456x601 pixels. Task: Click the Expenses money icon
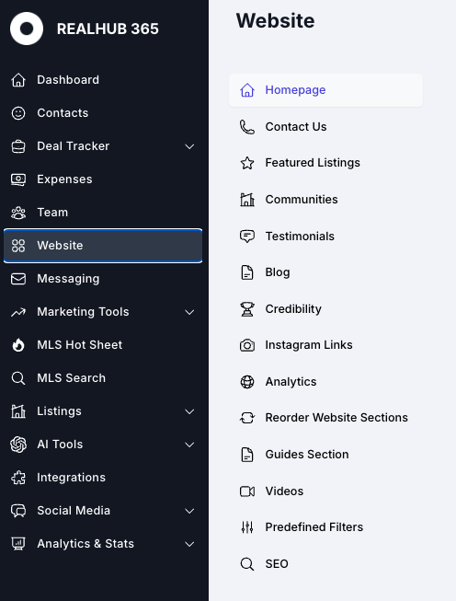[x=18, y=179]
